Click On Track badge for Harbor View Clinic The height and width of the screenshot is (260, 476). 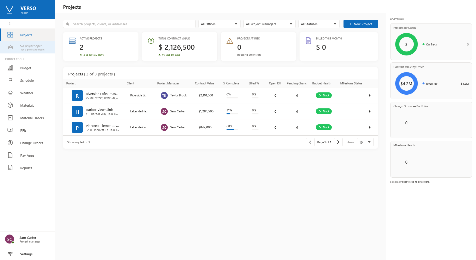click(x=324, y=111)
